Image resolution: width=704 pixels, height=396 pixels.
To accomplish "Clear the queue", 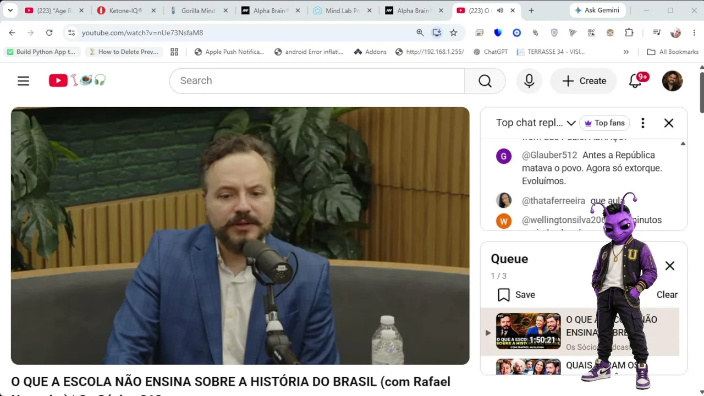I will 667,295.
